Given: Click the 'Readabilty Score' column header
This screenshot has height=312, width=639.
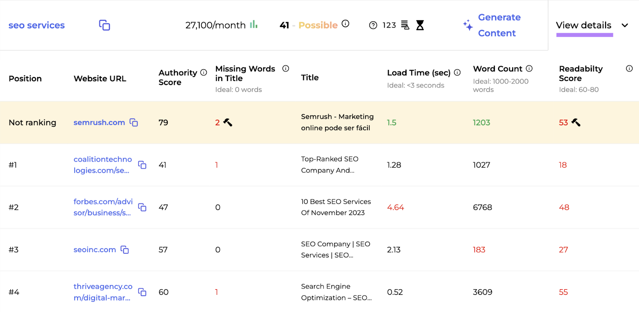Looking at the screenshot, I should [x=581, y=73].
